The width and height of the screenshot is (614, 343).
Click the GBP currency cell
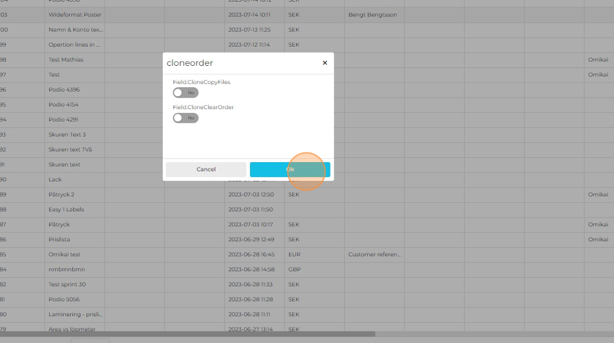294,269
